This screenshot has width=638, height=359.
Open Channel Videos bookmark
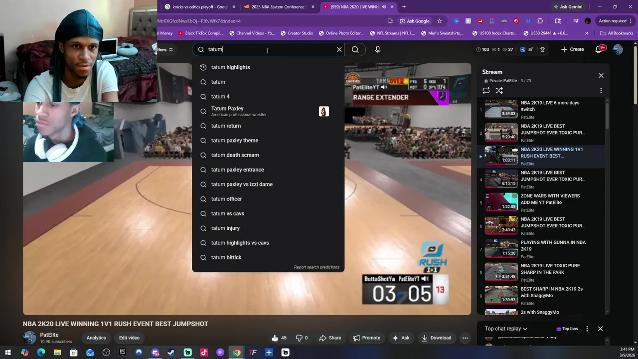(x=252, y=33)
